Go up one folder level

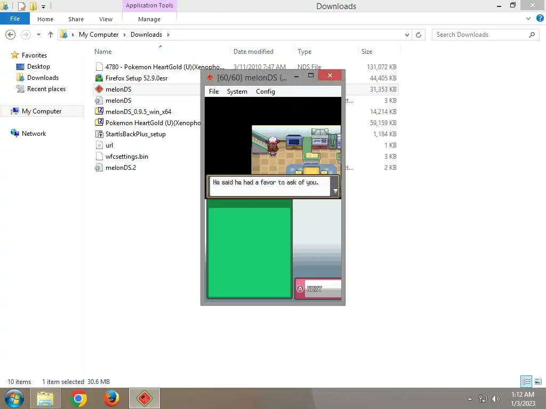51,35
